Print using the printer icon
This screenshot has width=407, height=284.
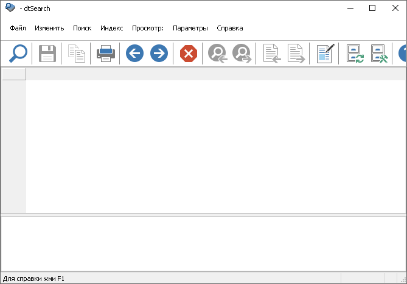tap(106, 54)
